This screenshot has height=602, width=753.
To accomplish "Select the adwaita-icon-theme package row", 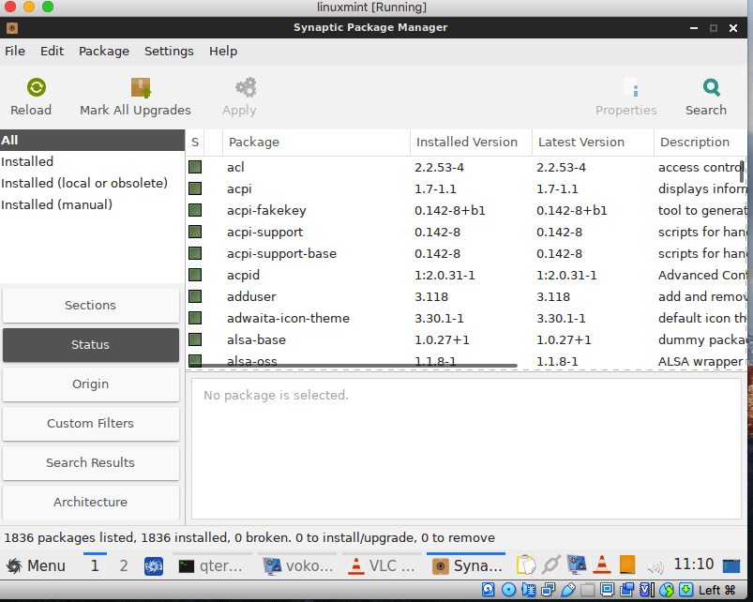I will (466, 318).
